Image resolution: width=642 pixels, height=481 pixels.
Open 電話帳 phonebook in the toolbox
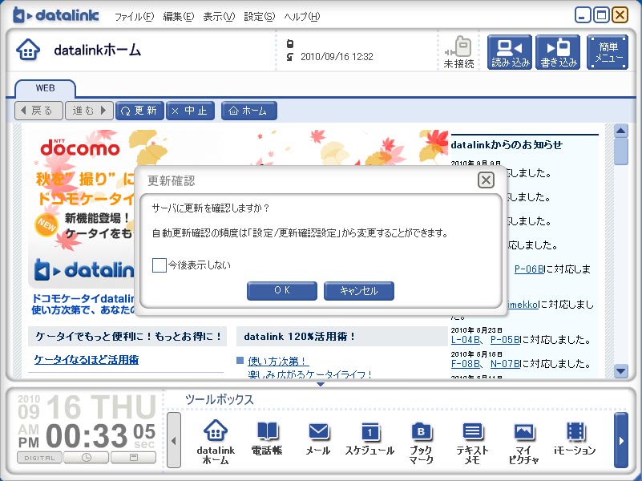pos(267,439)
